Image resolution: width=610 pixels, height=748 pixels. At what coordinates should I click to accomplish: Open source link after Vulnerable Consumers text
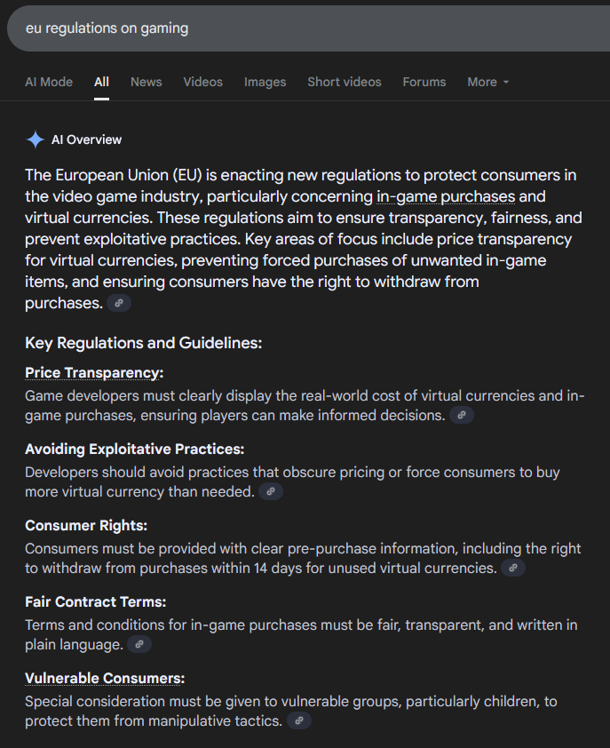click(x=299, y=720)
